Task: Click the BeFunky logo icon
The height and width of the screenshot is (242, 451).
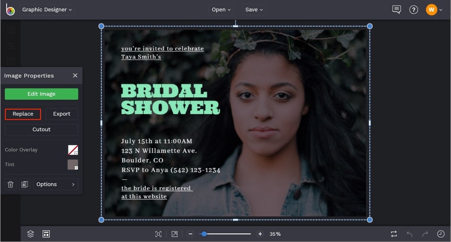Action: coord(10,10)
